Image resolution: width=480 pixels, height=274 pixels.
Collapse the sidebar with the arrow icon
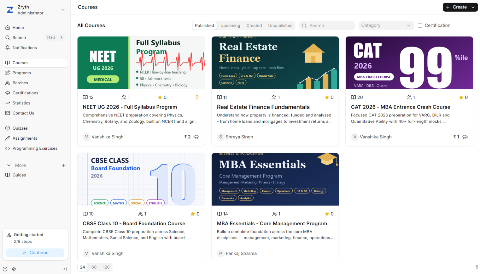coord(65,269)
